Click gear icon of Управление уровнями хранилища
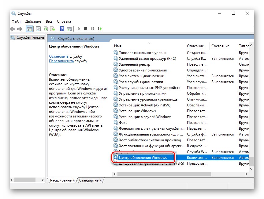The height and width of the screenshot is (199, 264). tap(116, 99)
